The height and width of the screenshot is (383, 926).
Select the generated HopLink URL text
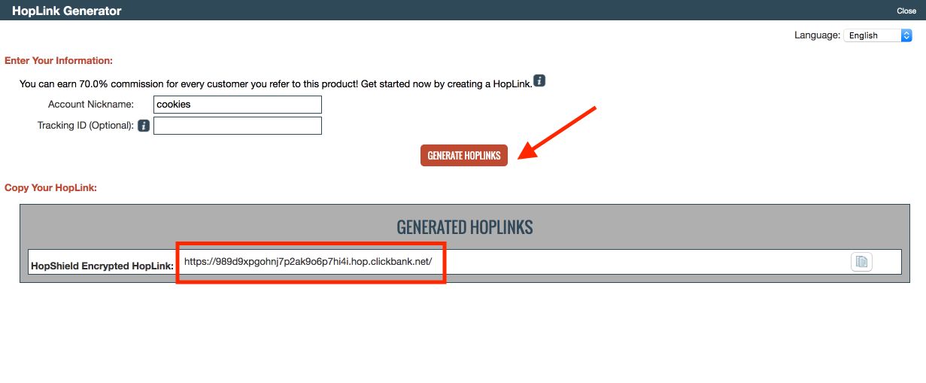308,262
